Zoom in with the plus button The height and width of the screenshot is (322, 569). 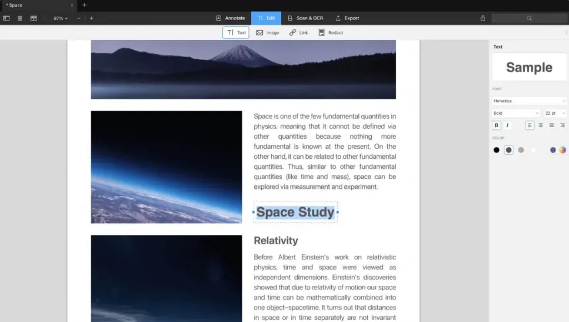tap(92, 18)
